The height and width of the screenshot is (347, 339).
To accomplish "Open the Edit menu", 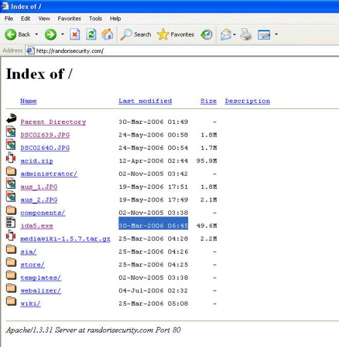I will (x=26, y=19).
